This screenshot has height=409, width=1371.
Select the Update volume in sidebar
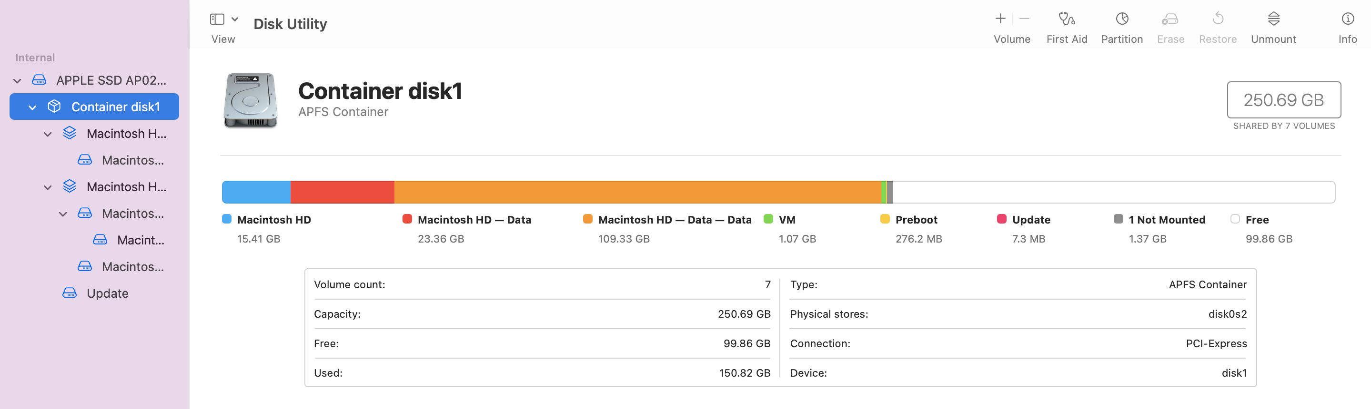(107, 293)
